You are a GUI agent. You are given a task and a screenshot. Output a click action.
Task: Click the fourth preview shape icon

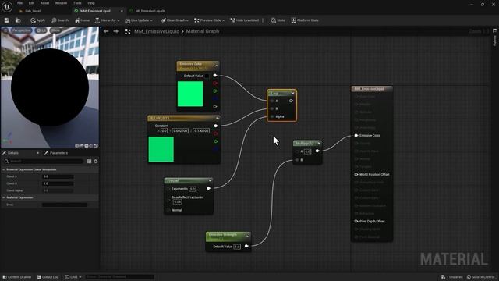pyautogui.click(x=91, y=146)
